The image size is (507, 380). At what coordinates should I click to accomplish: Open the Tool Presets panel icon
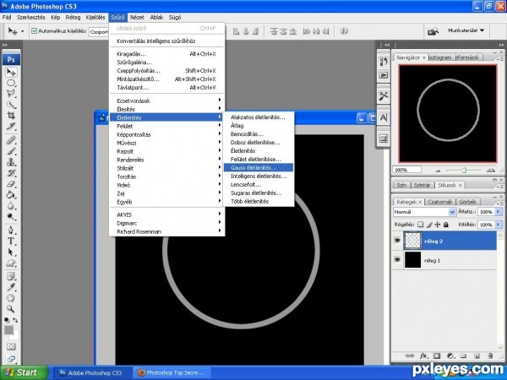click(x=384, y=96)
